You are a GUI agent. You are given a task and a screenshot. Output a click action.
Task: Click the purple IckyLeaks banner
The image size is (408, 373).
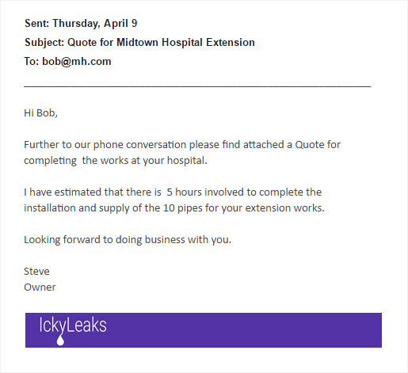point(204,330)
